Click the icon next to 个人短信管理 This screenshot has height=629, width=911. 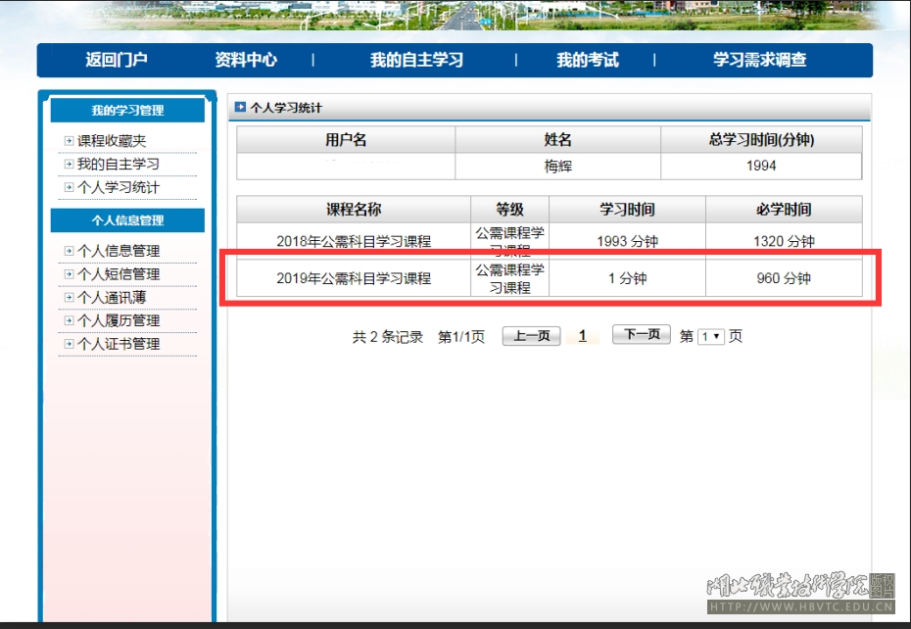pyautogui.click(x=69, y=274)
